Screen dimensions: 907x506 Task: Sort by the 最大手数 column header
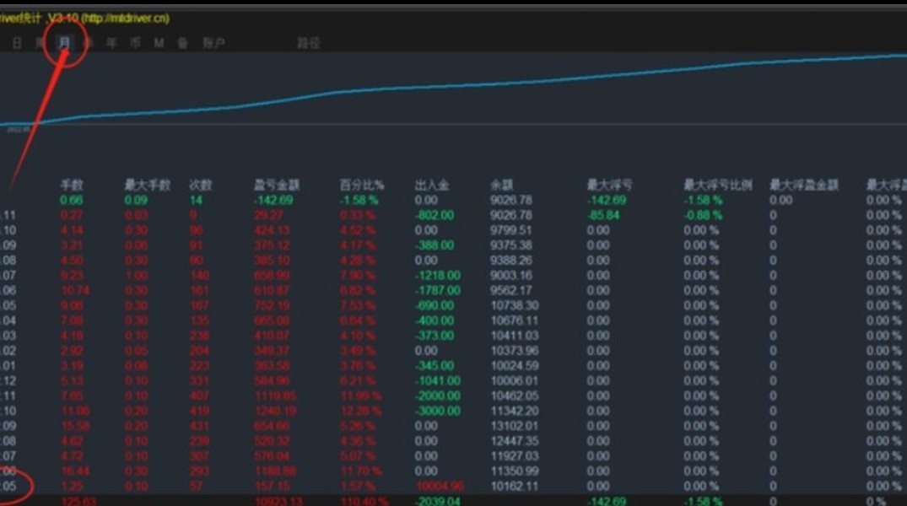coord(148,185)
